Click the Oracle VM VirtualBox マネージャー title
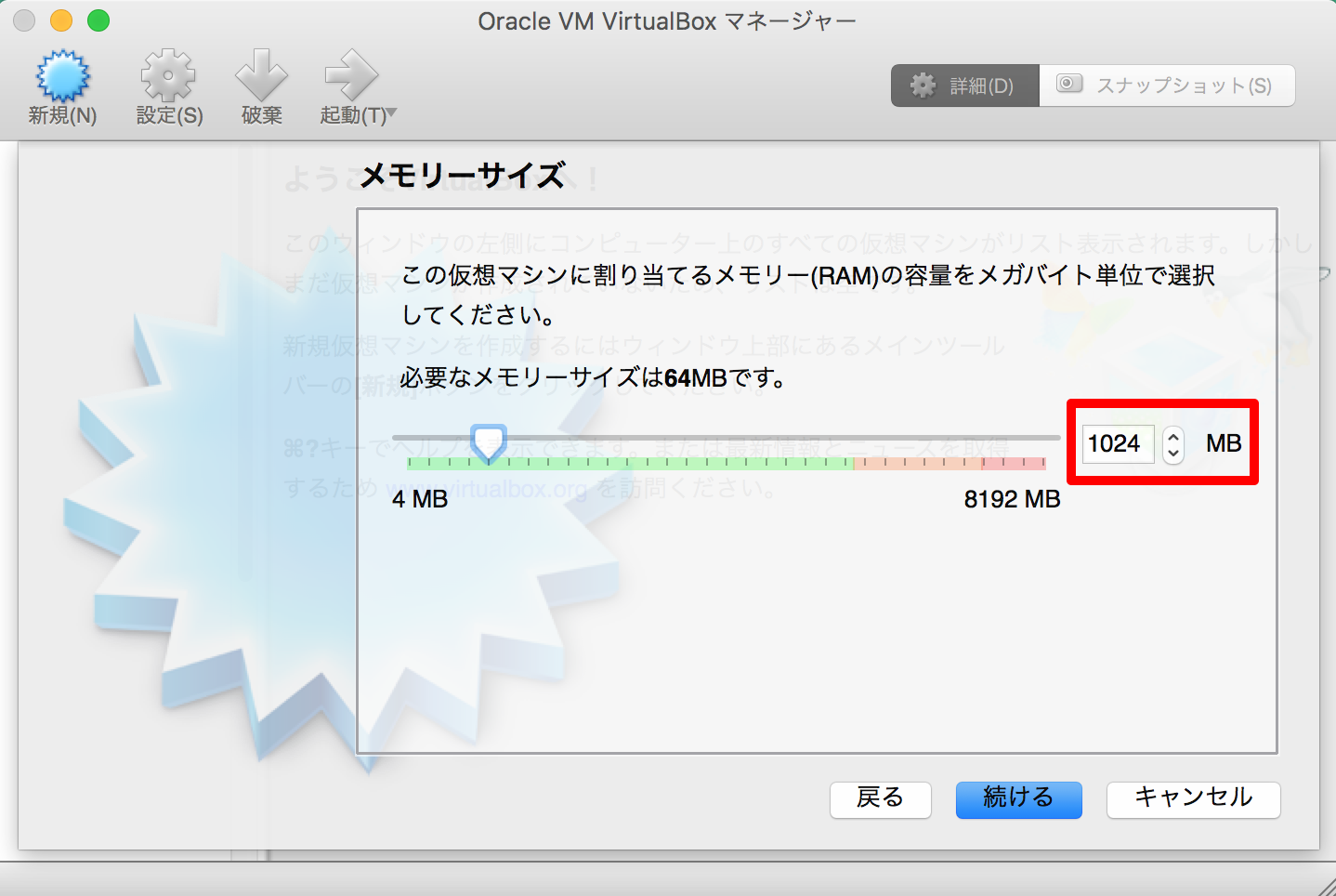 (667, 21)
